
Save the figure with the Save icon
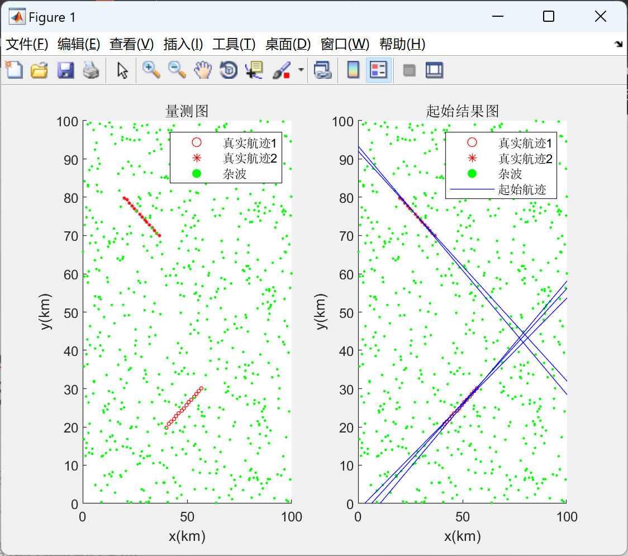click(65, 70)
